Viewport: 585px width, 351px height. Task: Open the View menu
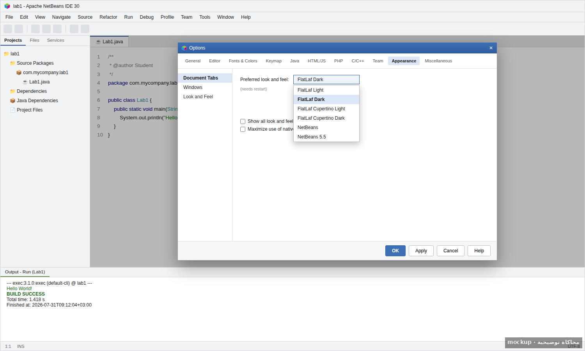[40, 17]
